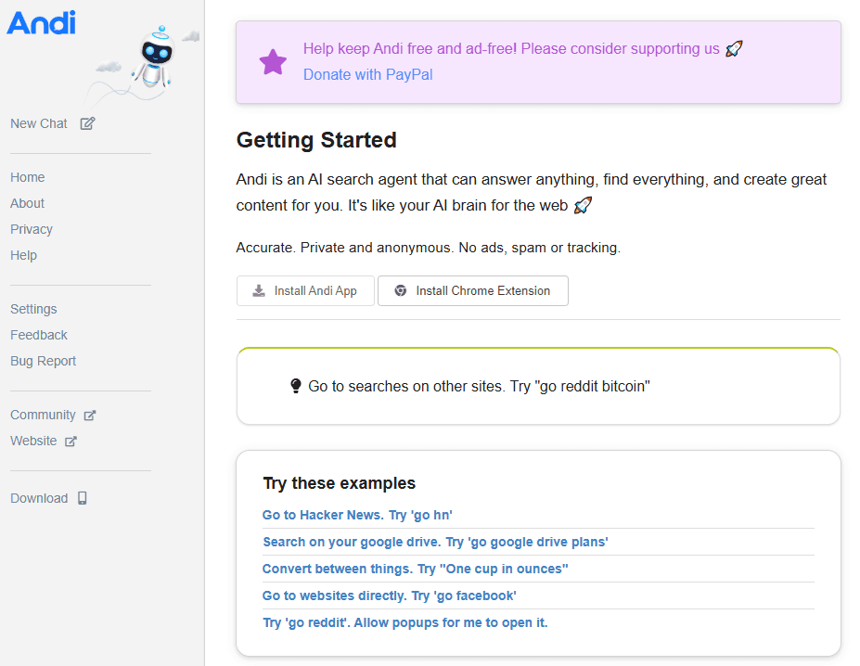Try the 'go facebook' example link
Image resolution: width=860 pixels, height=666 pixels.
coord(389,596)
